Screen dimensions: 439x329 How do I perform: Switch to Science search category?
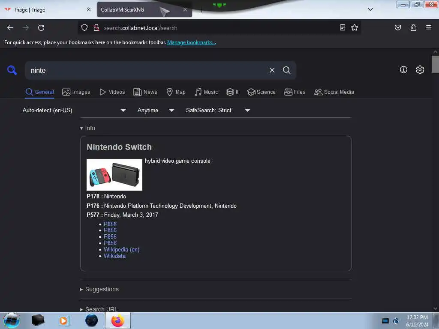[x=261, y=92]
